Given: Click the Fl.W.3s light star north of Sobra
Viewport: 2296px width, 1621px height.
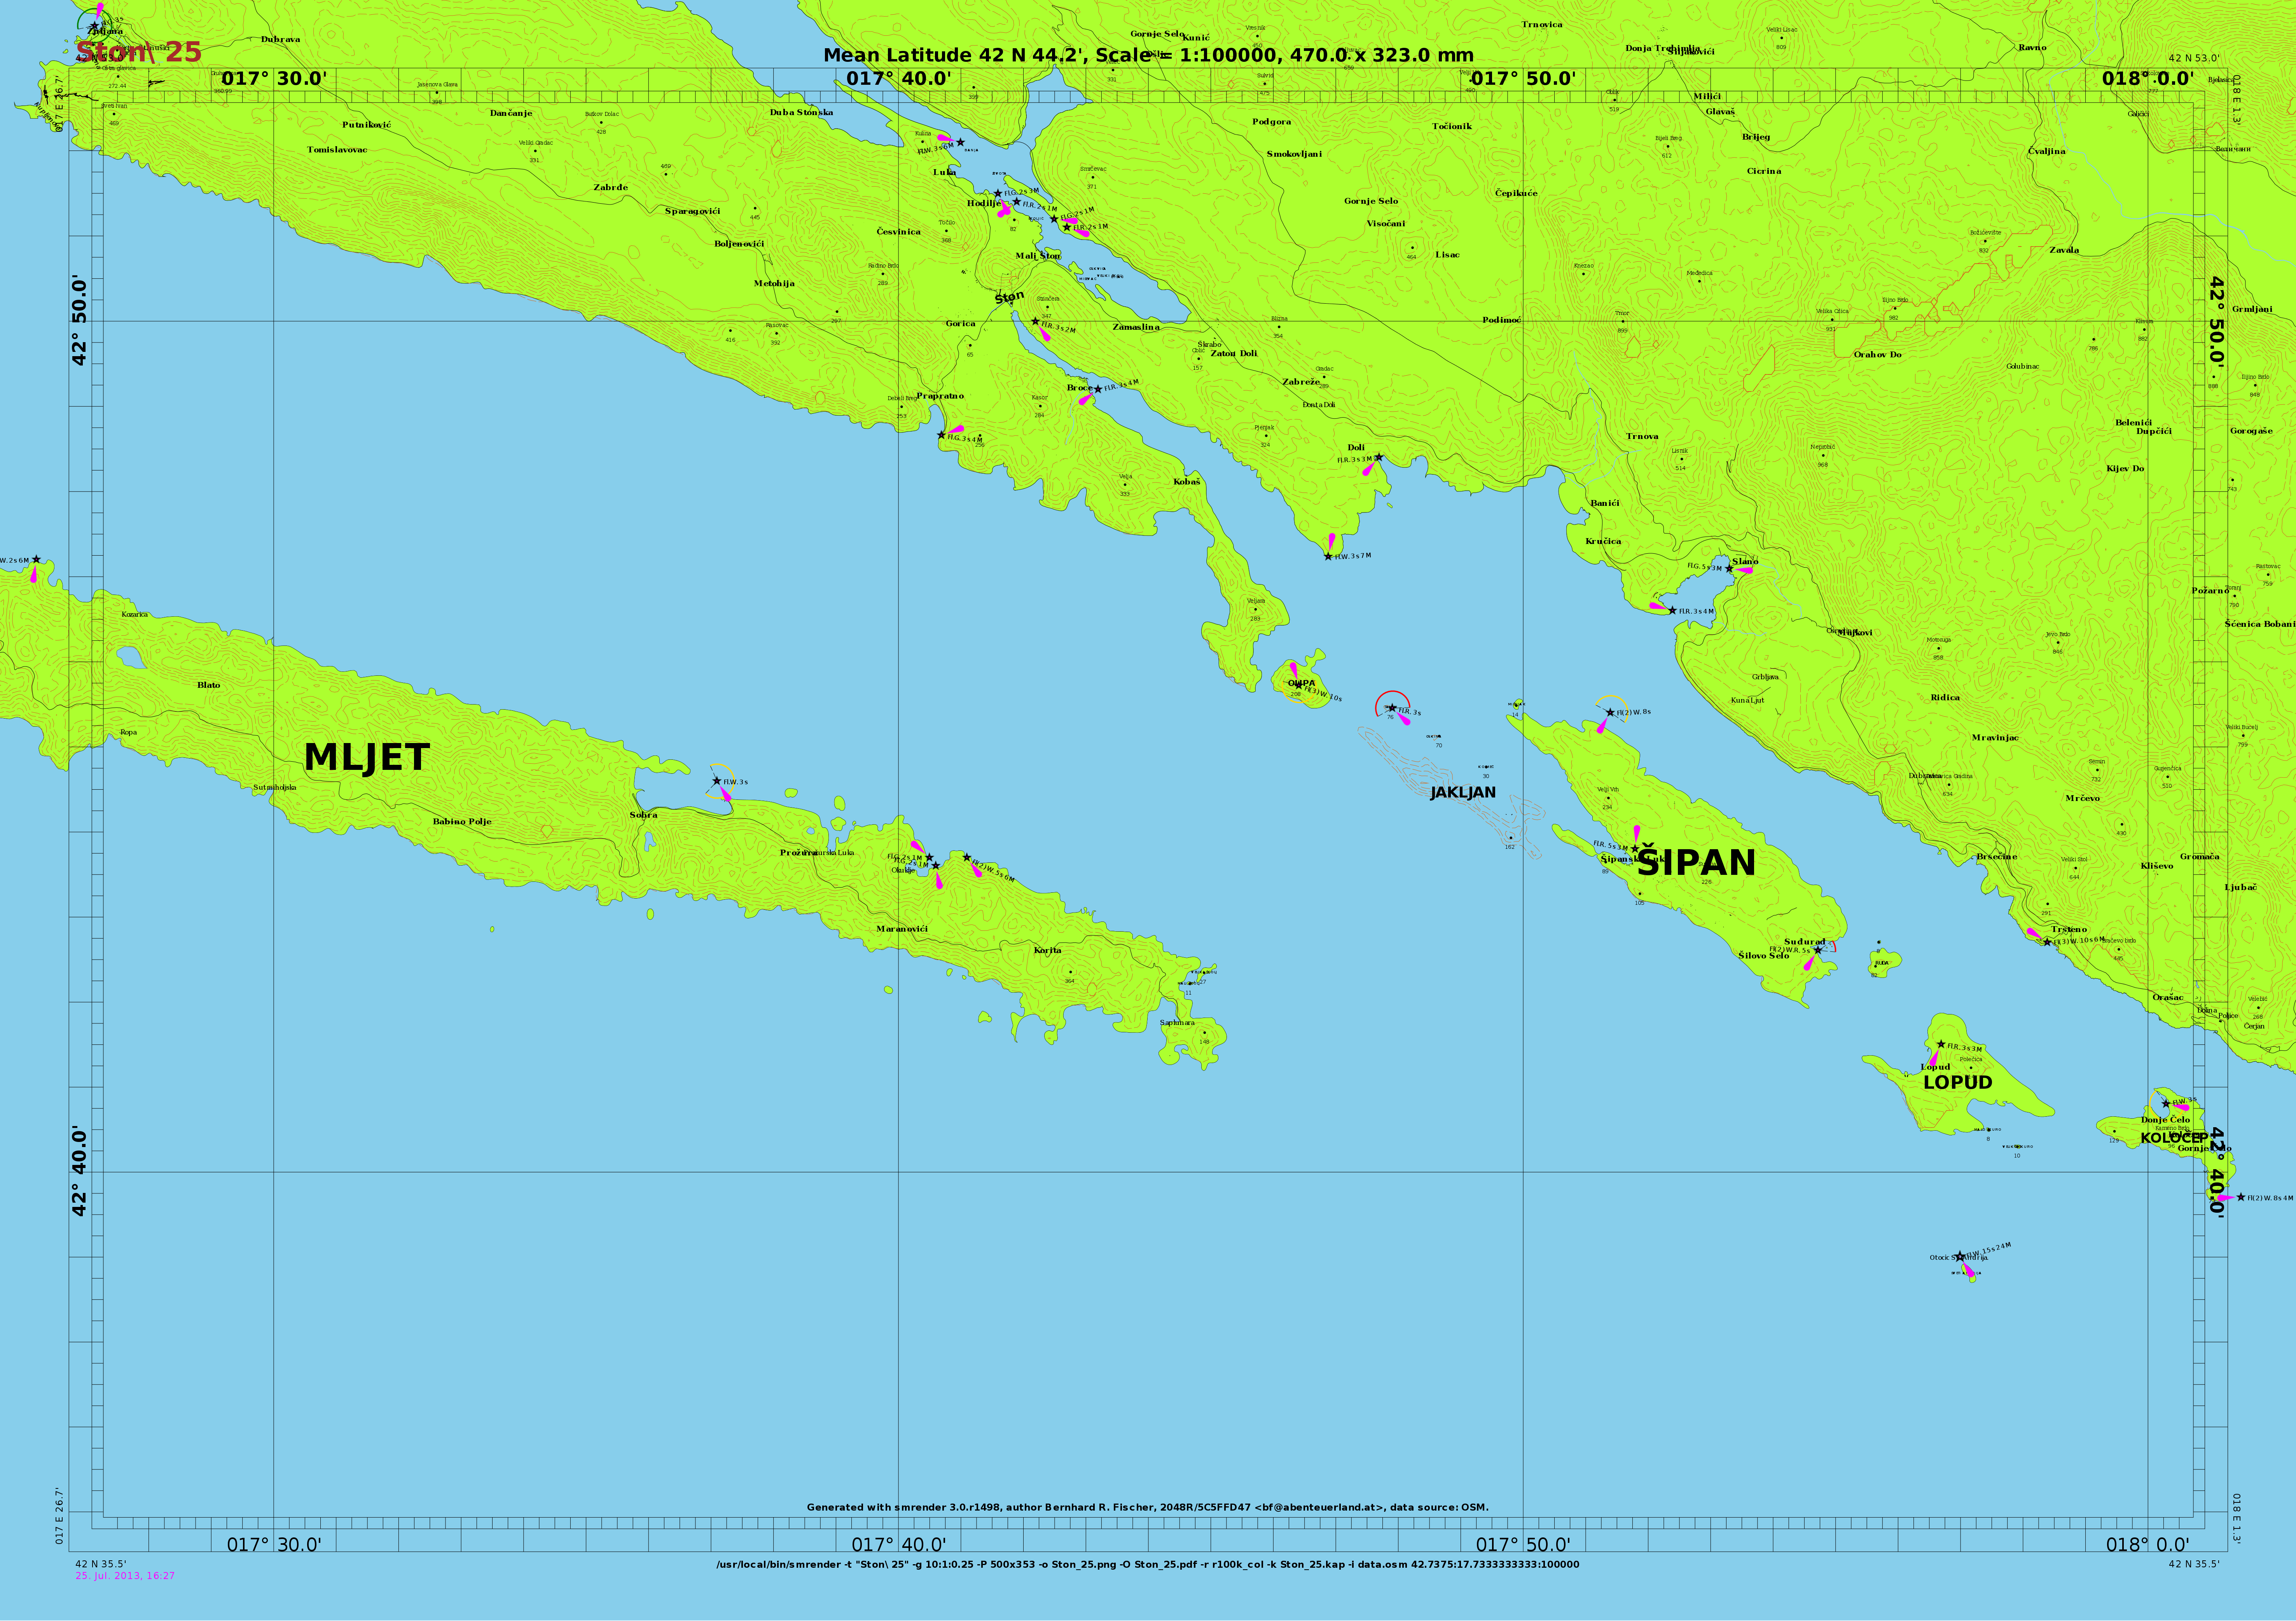Looking at the screenshot, I should coord(716,781).
